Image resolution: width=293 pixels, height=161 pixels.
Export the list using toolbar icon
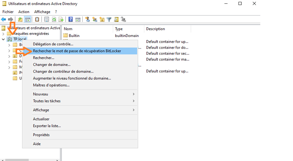pos(61,19)
